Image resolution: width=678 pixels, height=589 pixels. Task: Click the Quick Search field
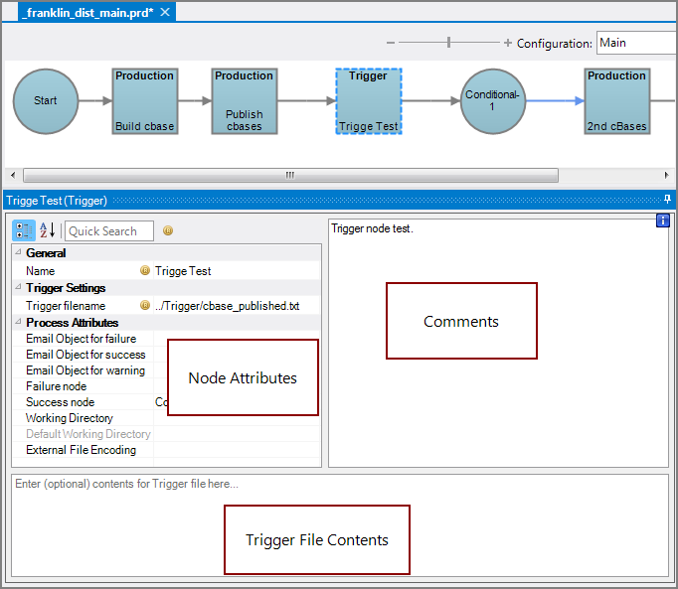coord(109,230)
